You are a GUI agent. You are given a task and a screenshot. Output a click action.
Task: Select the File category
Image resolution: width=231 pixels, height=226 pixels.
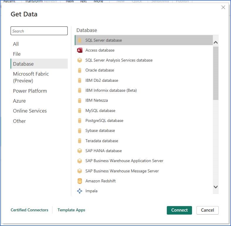point(39,54)
